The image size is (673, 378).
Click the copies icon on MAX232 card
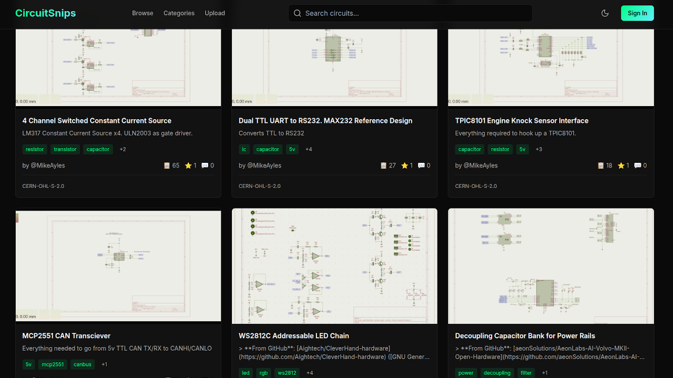383,165
